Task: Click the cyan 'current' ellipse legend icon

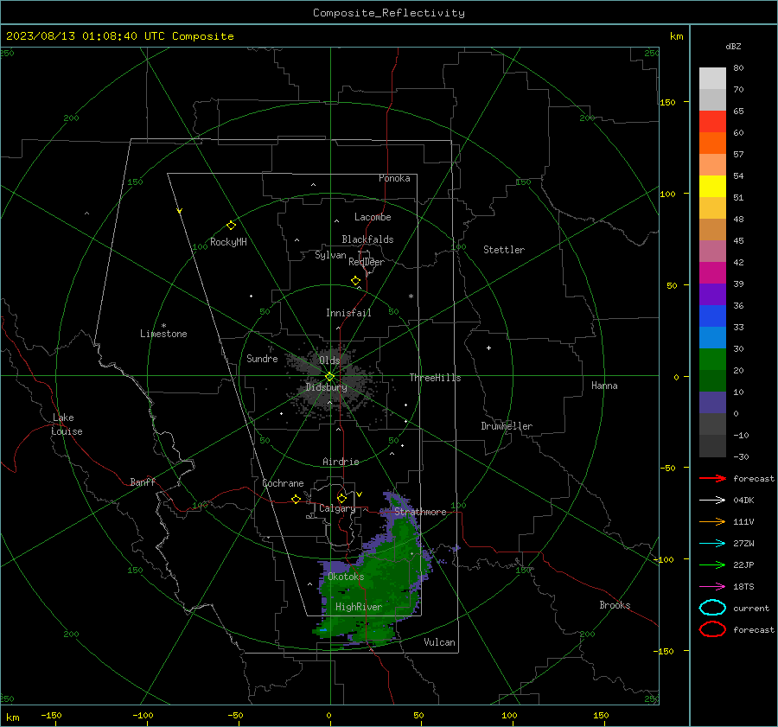Action: [712, 608]
